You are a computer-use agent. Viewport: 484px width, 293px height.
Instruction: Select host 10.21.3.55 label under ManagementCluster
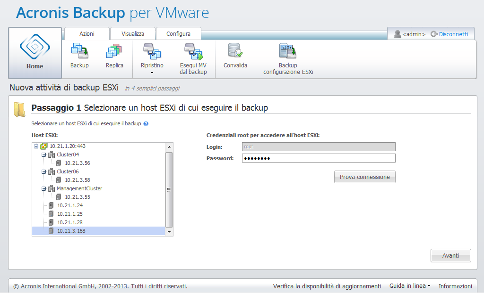pos(78,197)
